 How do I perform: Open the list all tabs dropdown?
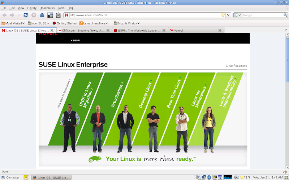click(286, 30)
